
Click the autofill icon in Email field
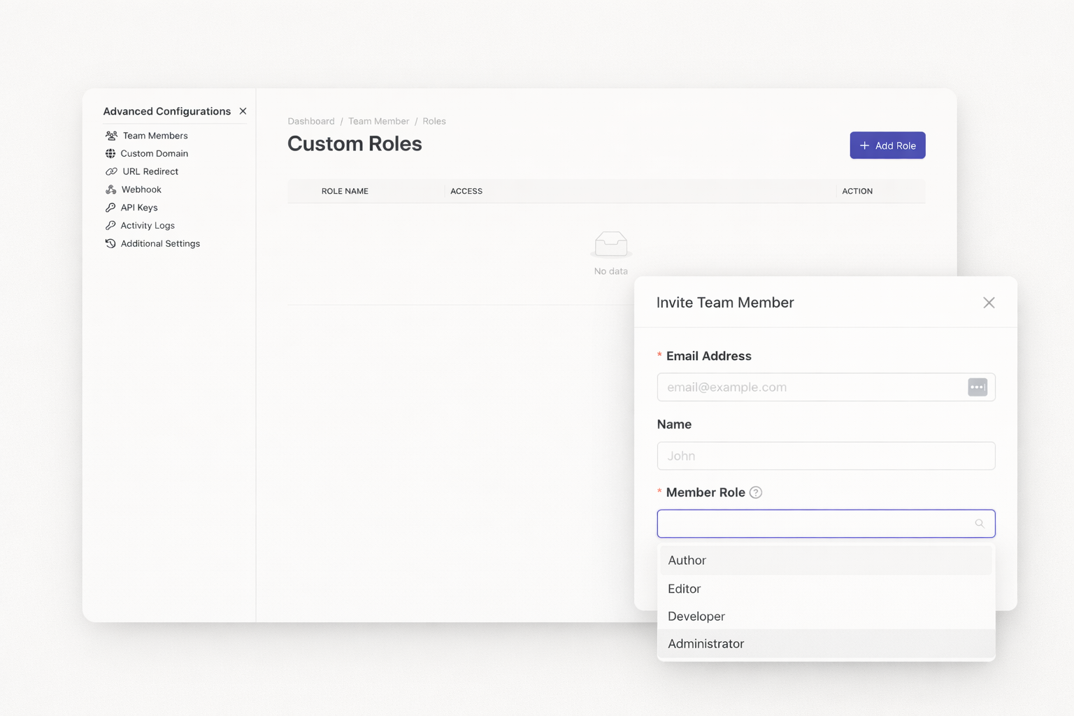click(x=977, y=387)
